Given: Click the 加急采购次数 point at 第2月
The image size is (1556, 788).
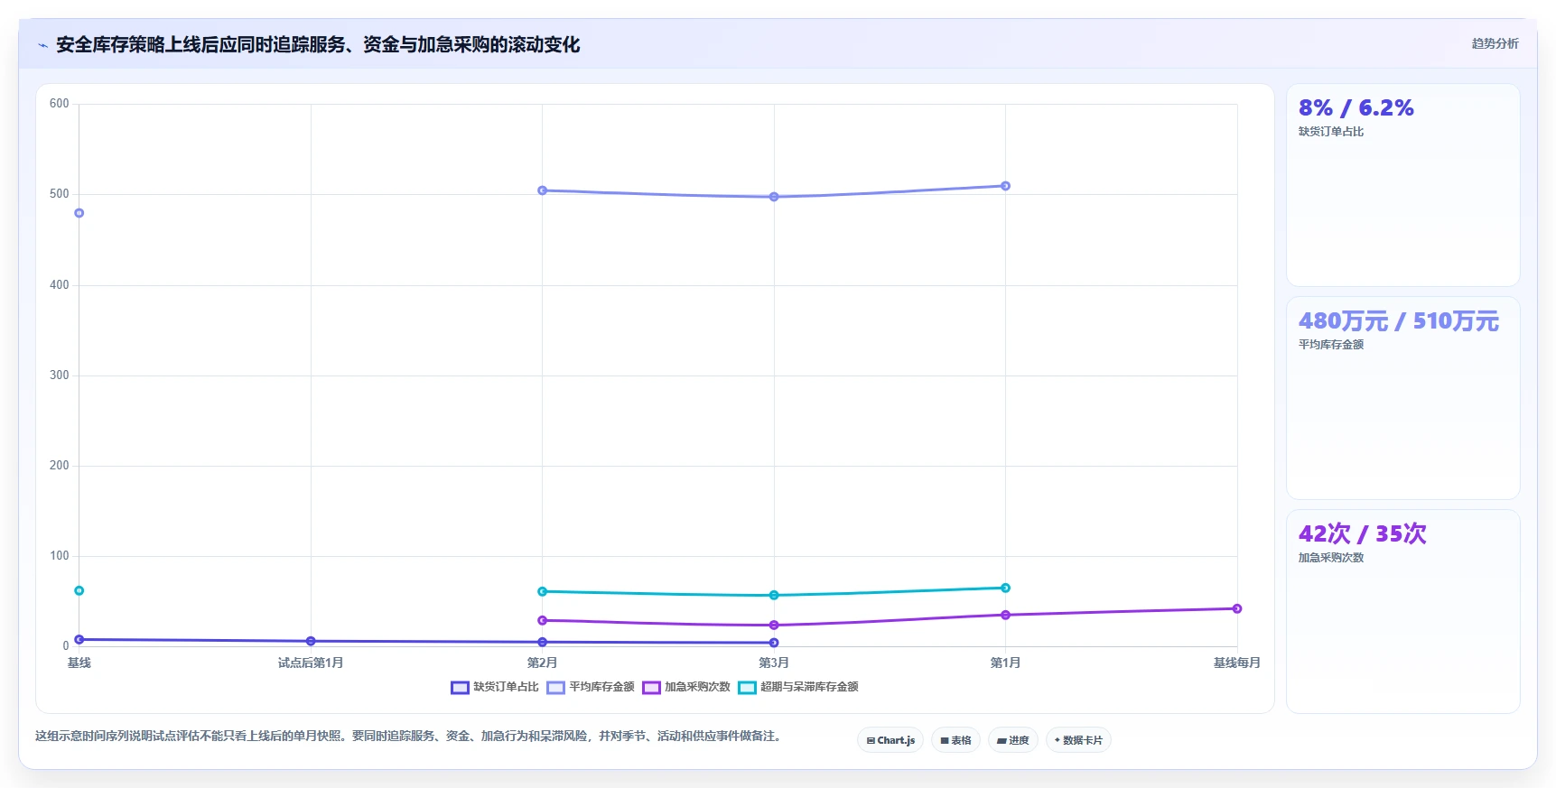Looking at the screenshot, I should point(543,620).
